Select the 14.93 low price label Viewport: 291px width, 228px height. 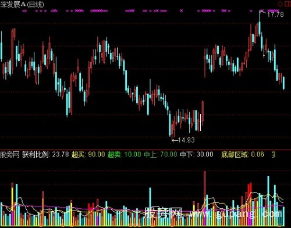coord(186,140)
